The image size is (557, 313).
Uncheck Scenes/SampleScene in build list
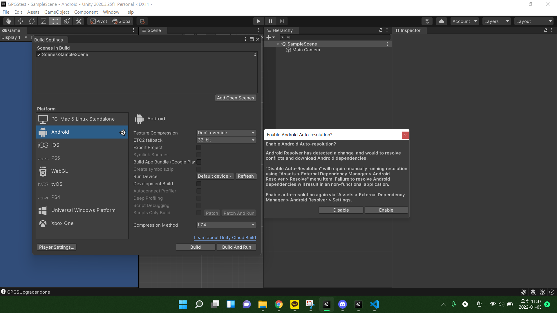[39, 55]
